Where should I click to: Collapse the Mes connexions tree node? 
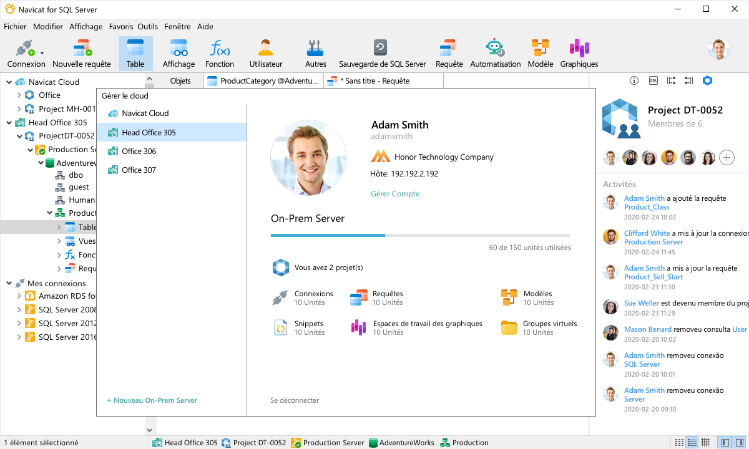(9, 284)
